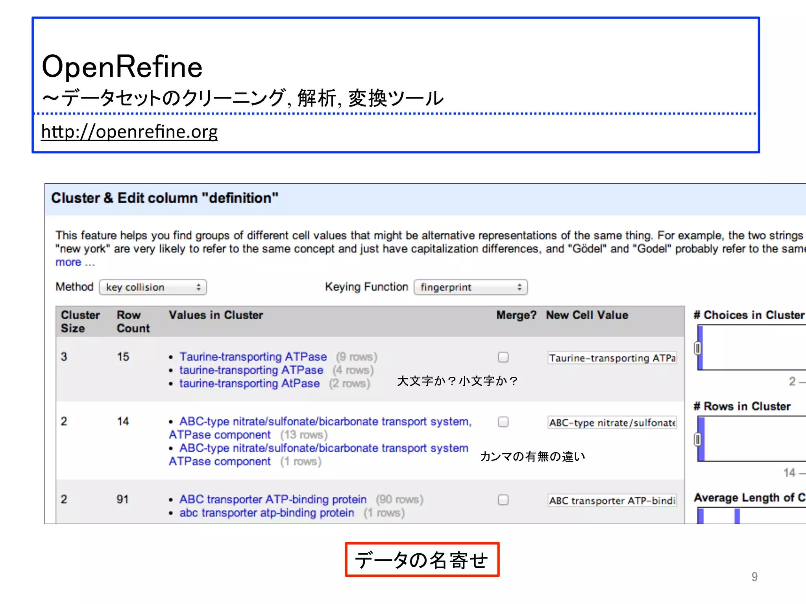Image resolution: width=806 pixels, height=604 pixels.
Task: Select 'ABC transporter ATP-binding protein' with 90 rows
Action: click(x=273, y=499)
